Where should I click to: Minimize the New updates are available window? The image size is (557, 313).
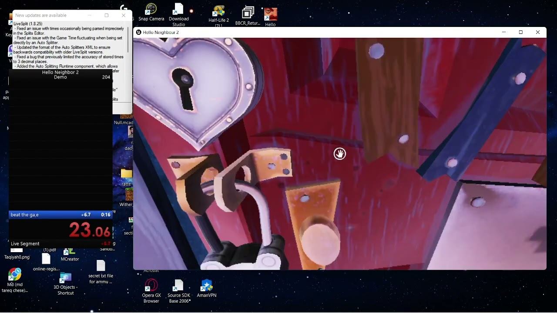[x=90, y=15]
